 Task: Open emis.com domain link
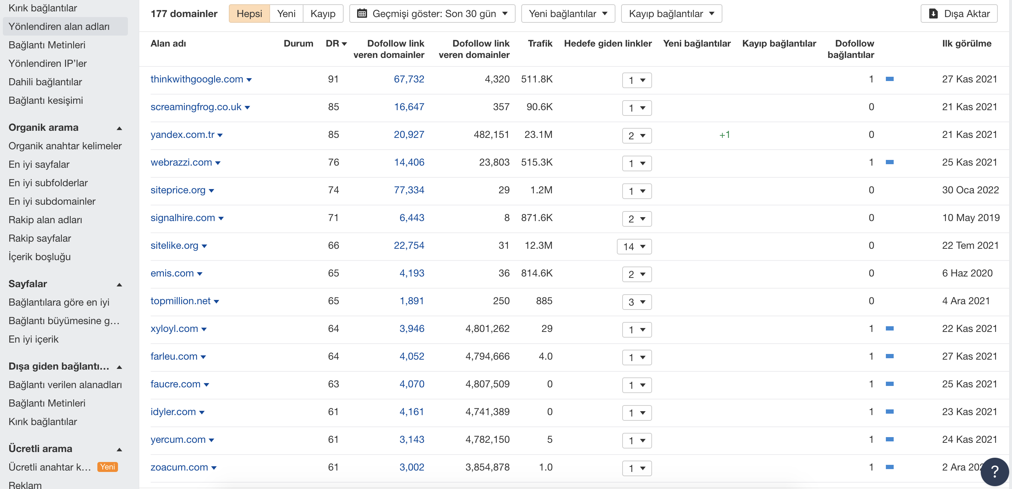click(x=172, y=273)
